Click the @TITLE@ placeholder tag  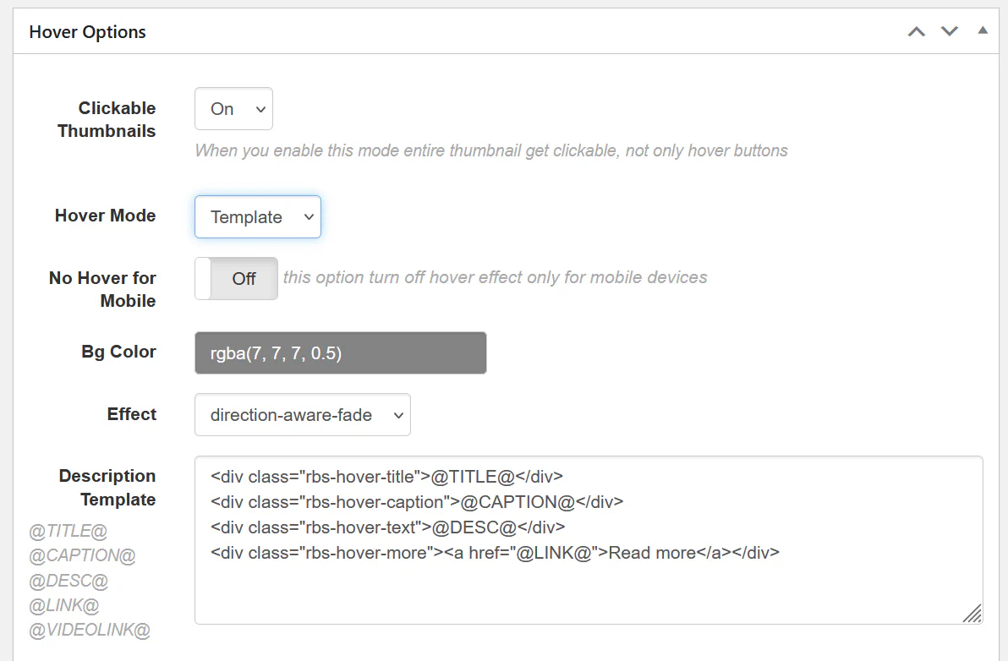point(68,531)
